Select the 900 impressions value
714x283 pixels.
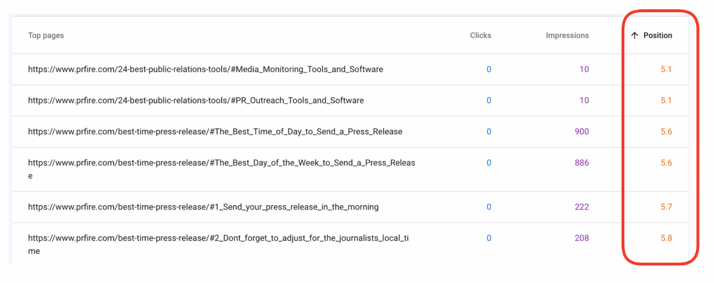click(x=582, y=132)
